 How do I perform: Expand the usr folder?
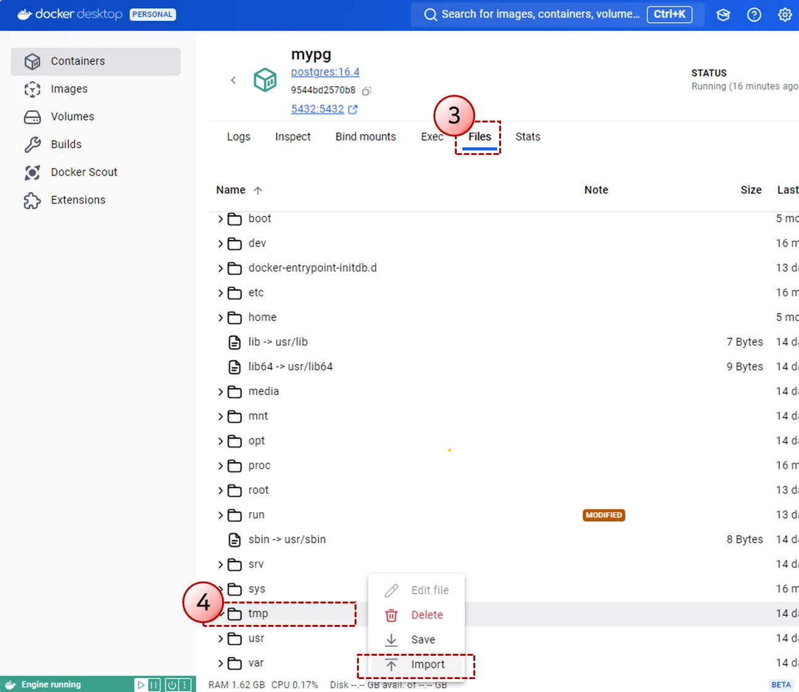click(220, 638)
